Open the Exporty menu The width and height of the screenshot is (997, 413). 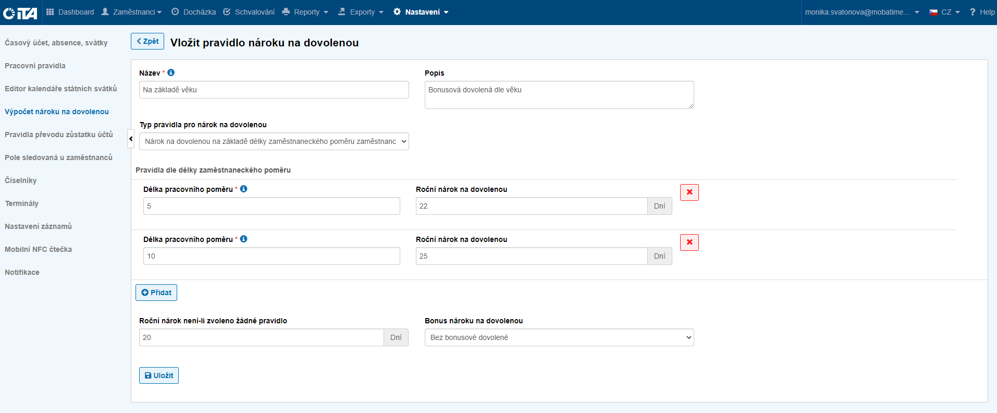point(361,12)
